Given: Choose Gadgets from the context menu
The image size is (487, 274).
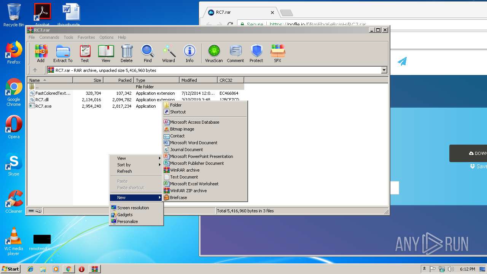Looking at the screenshot, I should 136,215.
